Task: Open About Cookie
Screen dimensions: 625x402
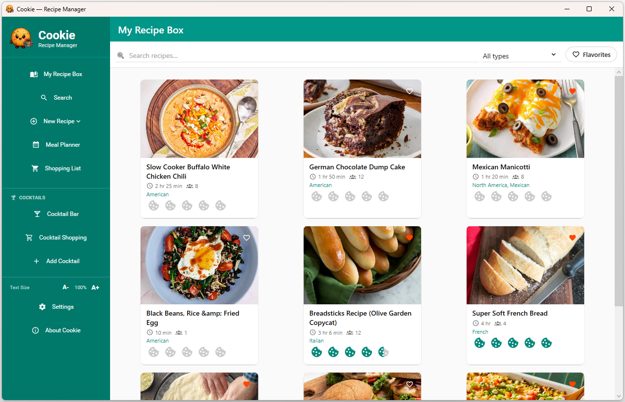Action: tap(56, 330)
